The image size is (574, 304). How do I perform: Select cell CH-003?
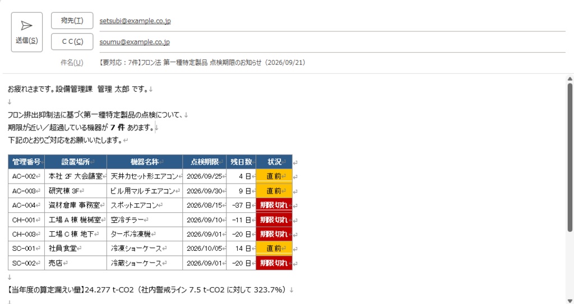[x=26, y=234]
